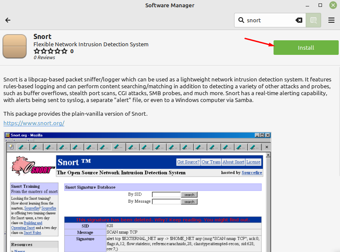
Task: Click the Snort screenshot thumbnail
Action: click(x=138, y=192)
